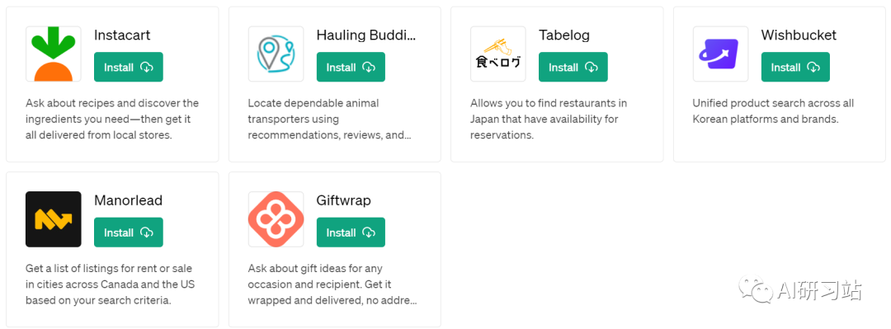This screenshot has width=891, height=329.
Task: Click the Giftwrap coral knot logo
Action: (x=276, y=219)
